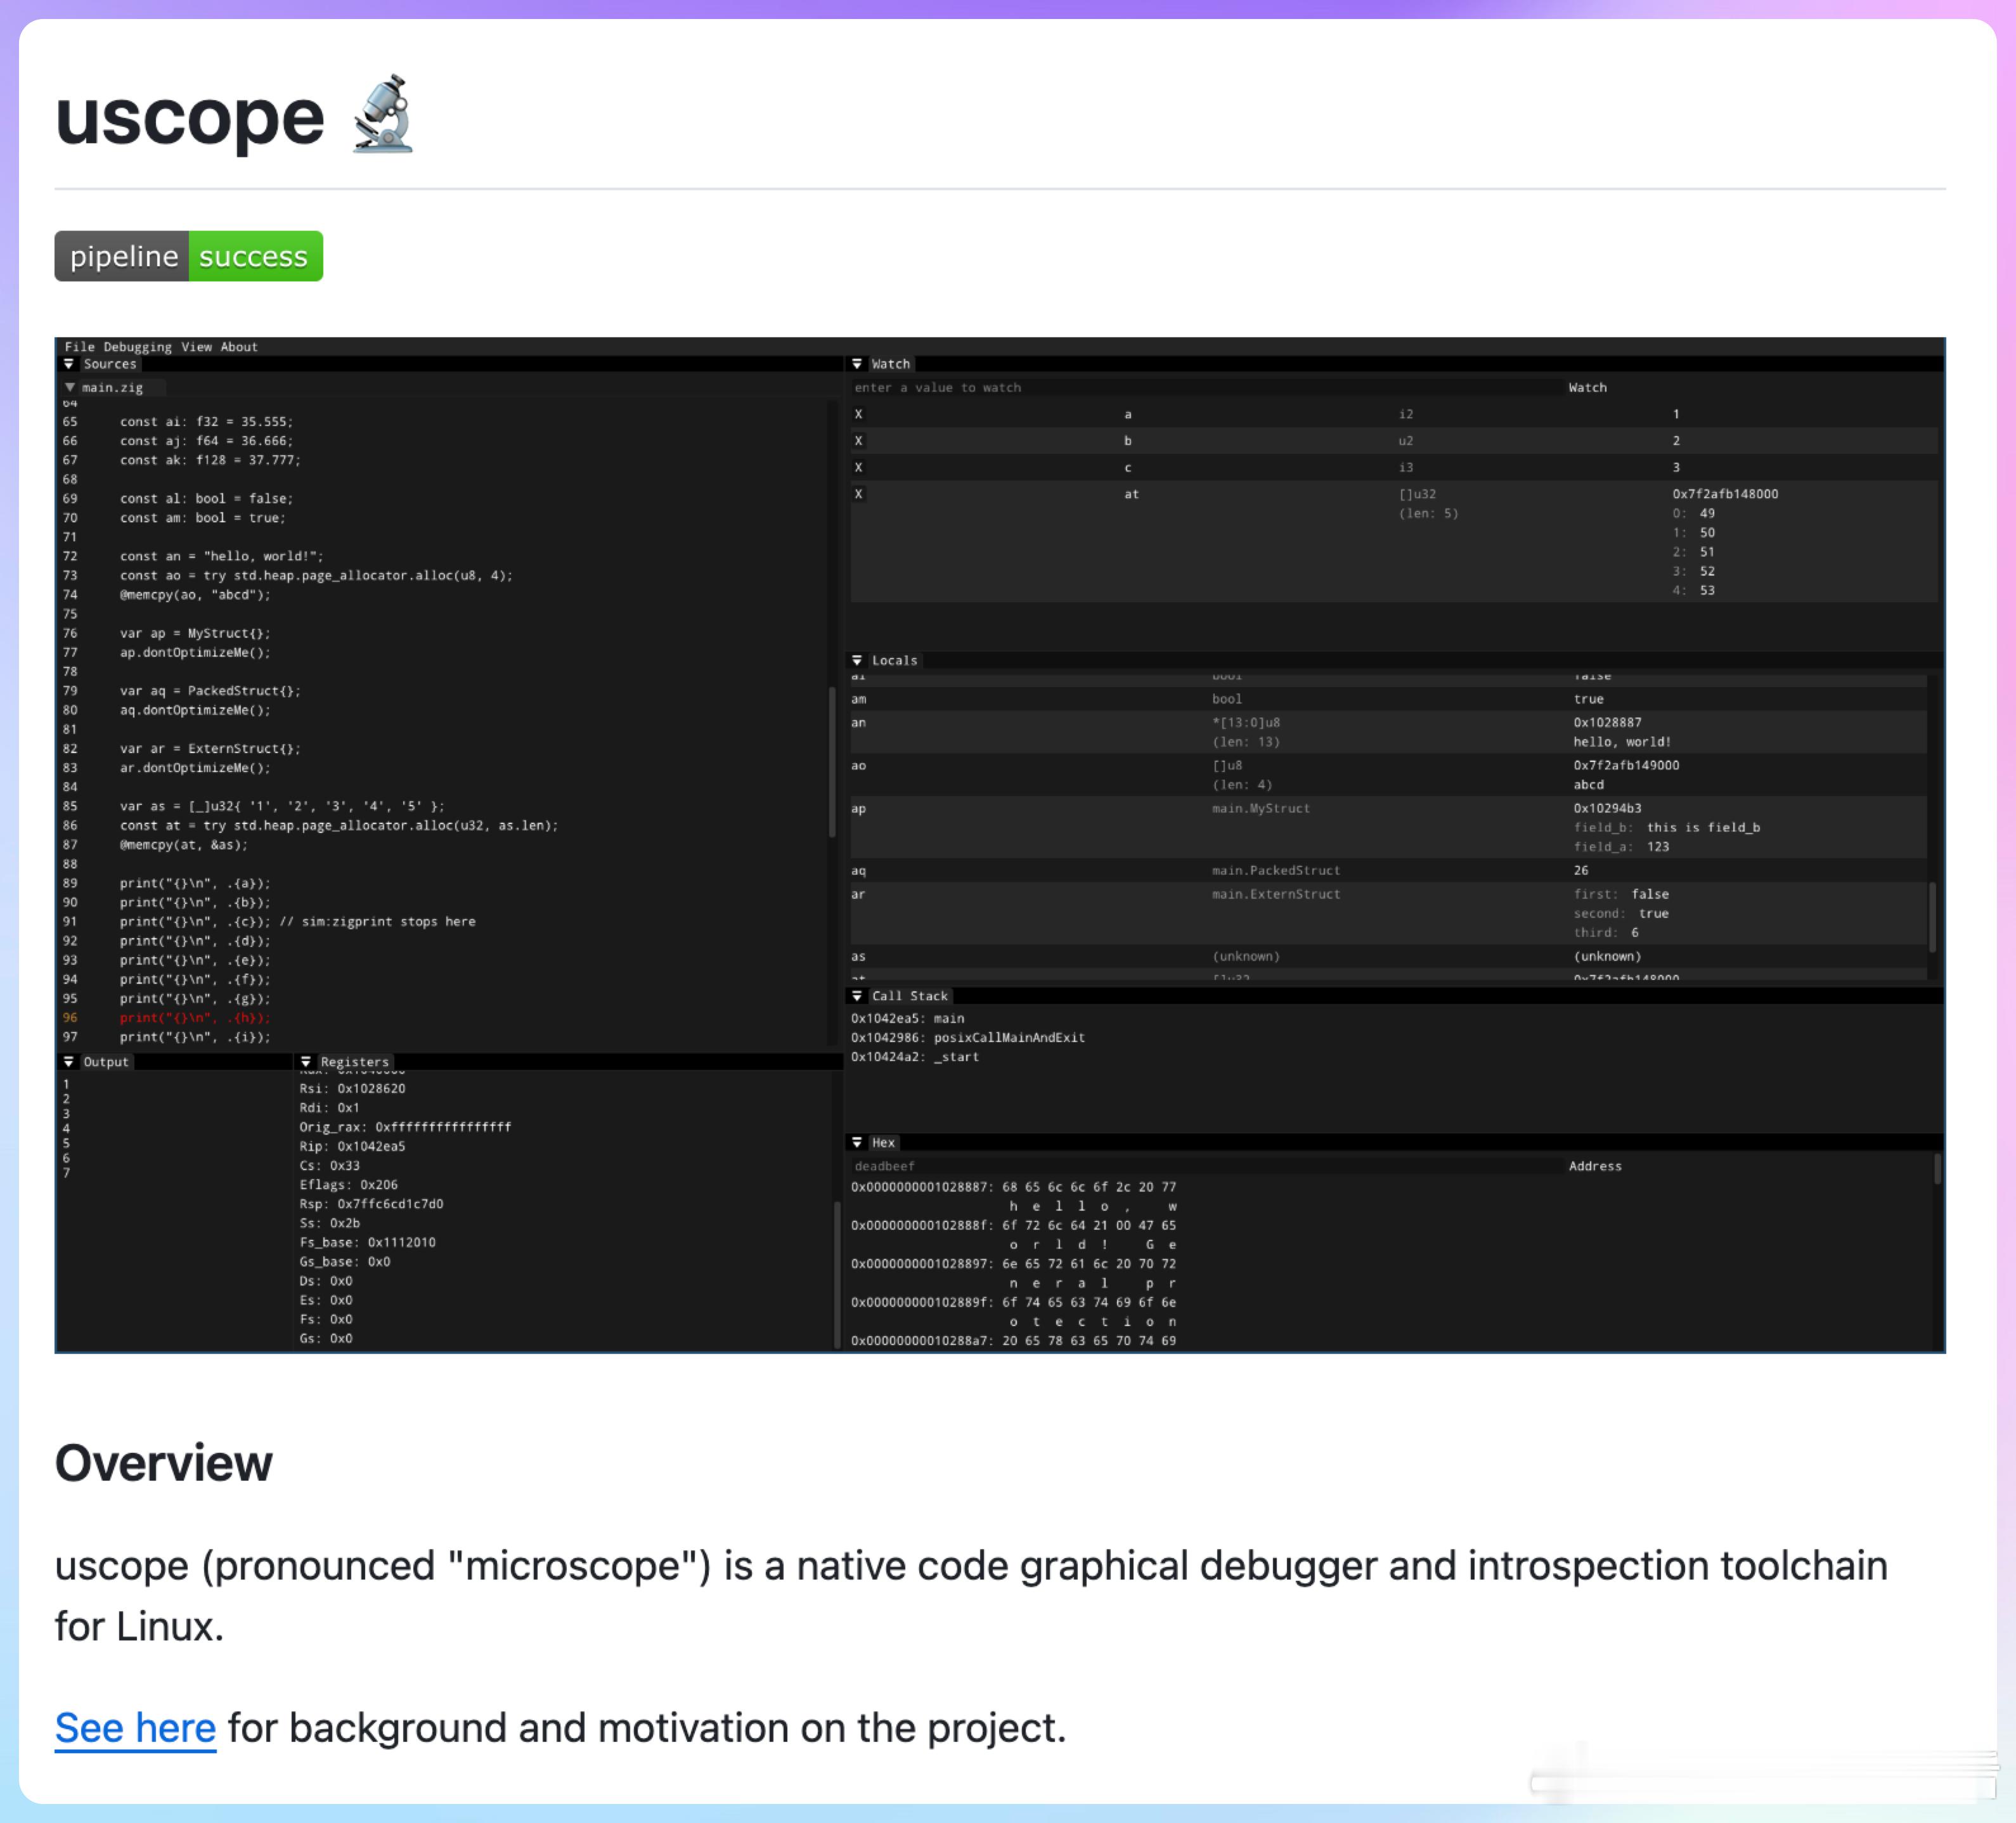Click the Hex panel vertical scrollbar
Image resolution: width=2016 pixels, height=1823 pixels.
pos(1937,1169)
